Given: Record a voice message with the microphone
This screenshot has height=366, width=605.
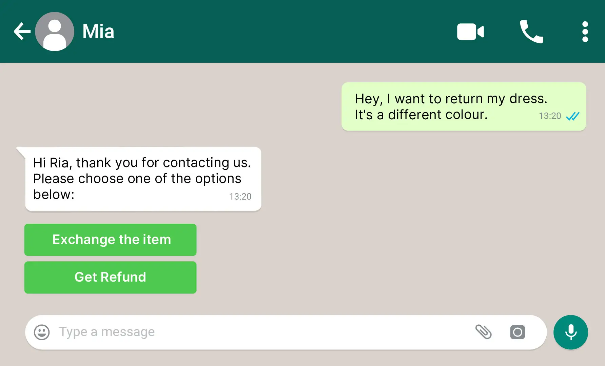Looking at the screenshot, I should click(570, 332).
